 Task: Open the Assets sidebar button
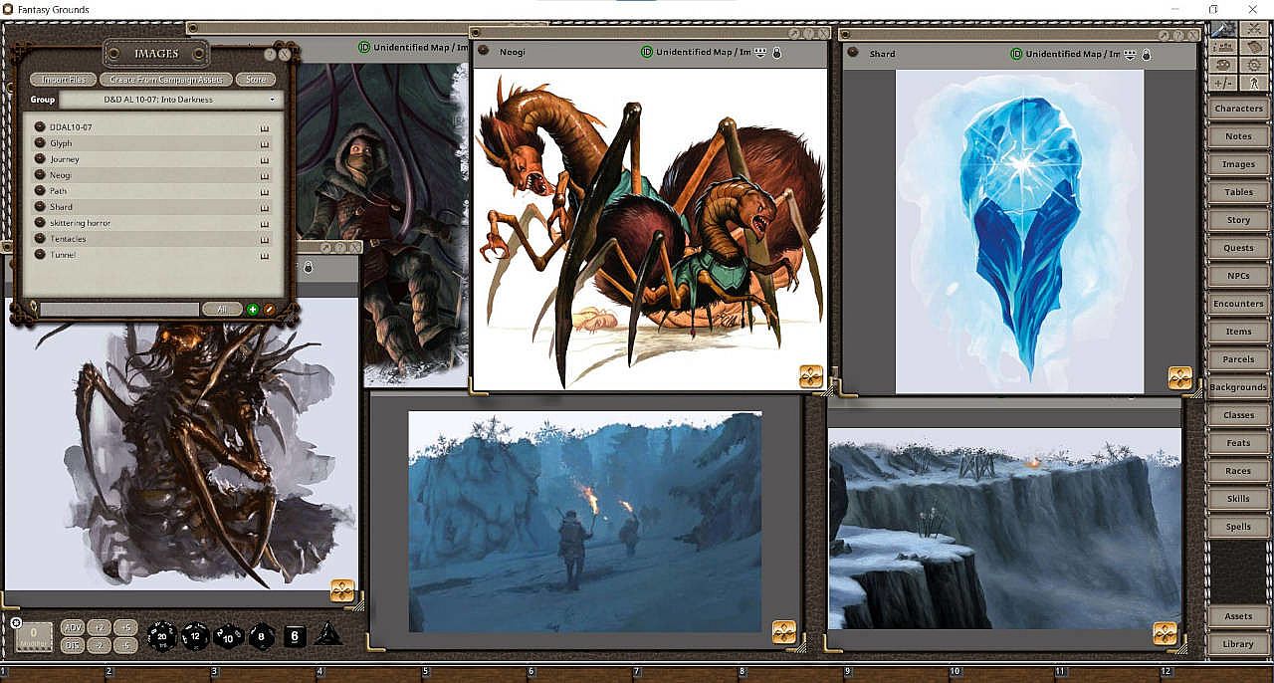[x=1238, y=616]
